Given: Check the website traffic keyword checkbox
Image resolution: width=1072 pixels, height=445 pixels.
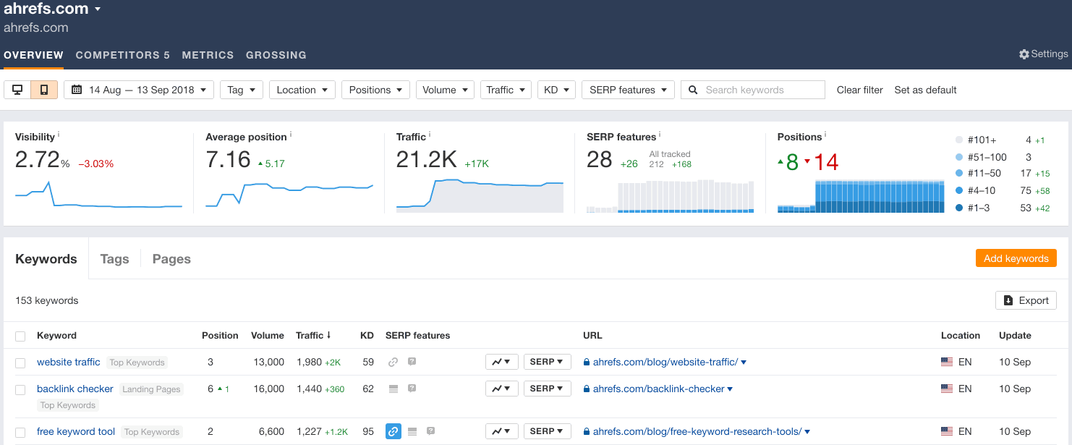Looking at the screenshot, I should tap(20, 362).
